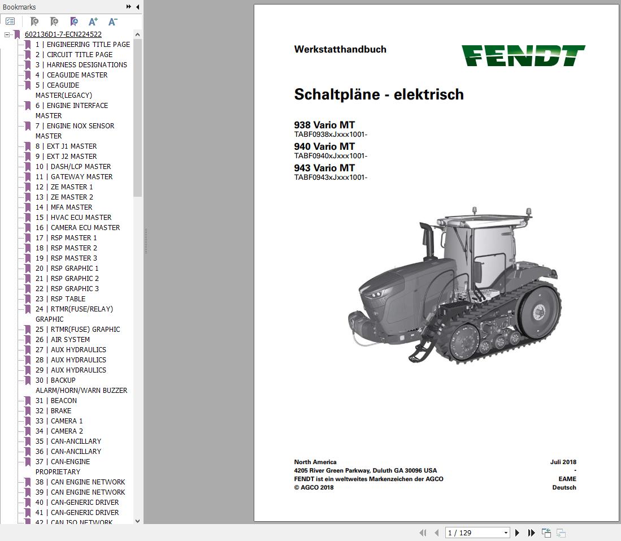621x541 pixels.
Task: Open bookmark 16 | CAMERA ECU MASTER
Action: (77, 227)
